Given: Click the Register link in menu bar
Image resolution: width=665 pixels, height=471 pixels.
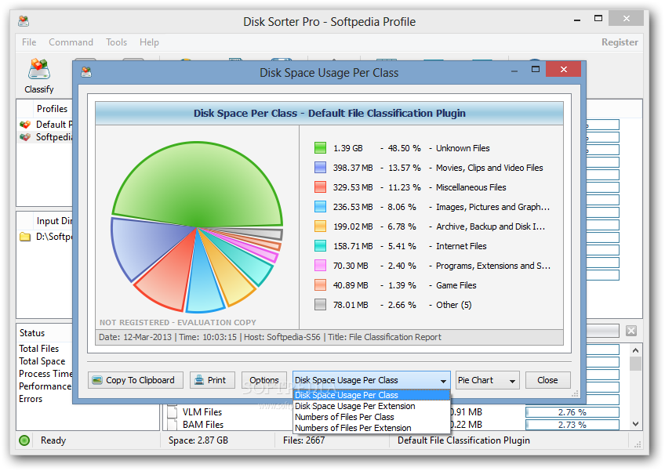Looking at the screenshot, I should [x=620, y=42].
